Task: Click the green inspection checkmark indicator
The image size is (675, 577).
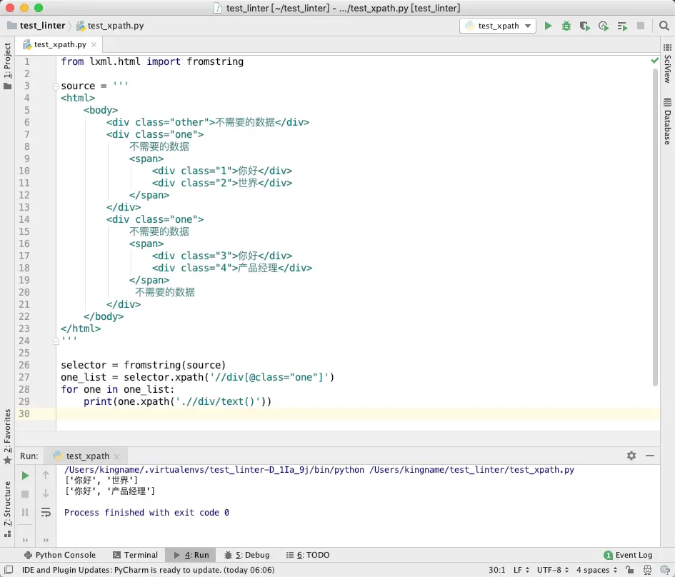Action: 655,61
